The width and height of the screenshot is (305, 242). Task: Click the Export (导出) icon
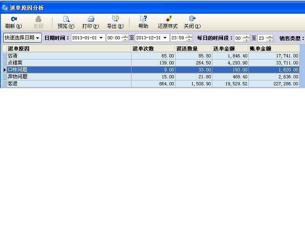coord(115,19)
